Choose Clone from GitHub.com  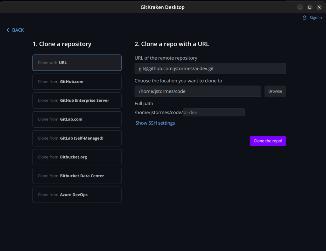(77, 82)
